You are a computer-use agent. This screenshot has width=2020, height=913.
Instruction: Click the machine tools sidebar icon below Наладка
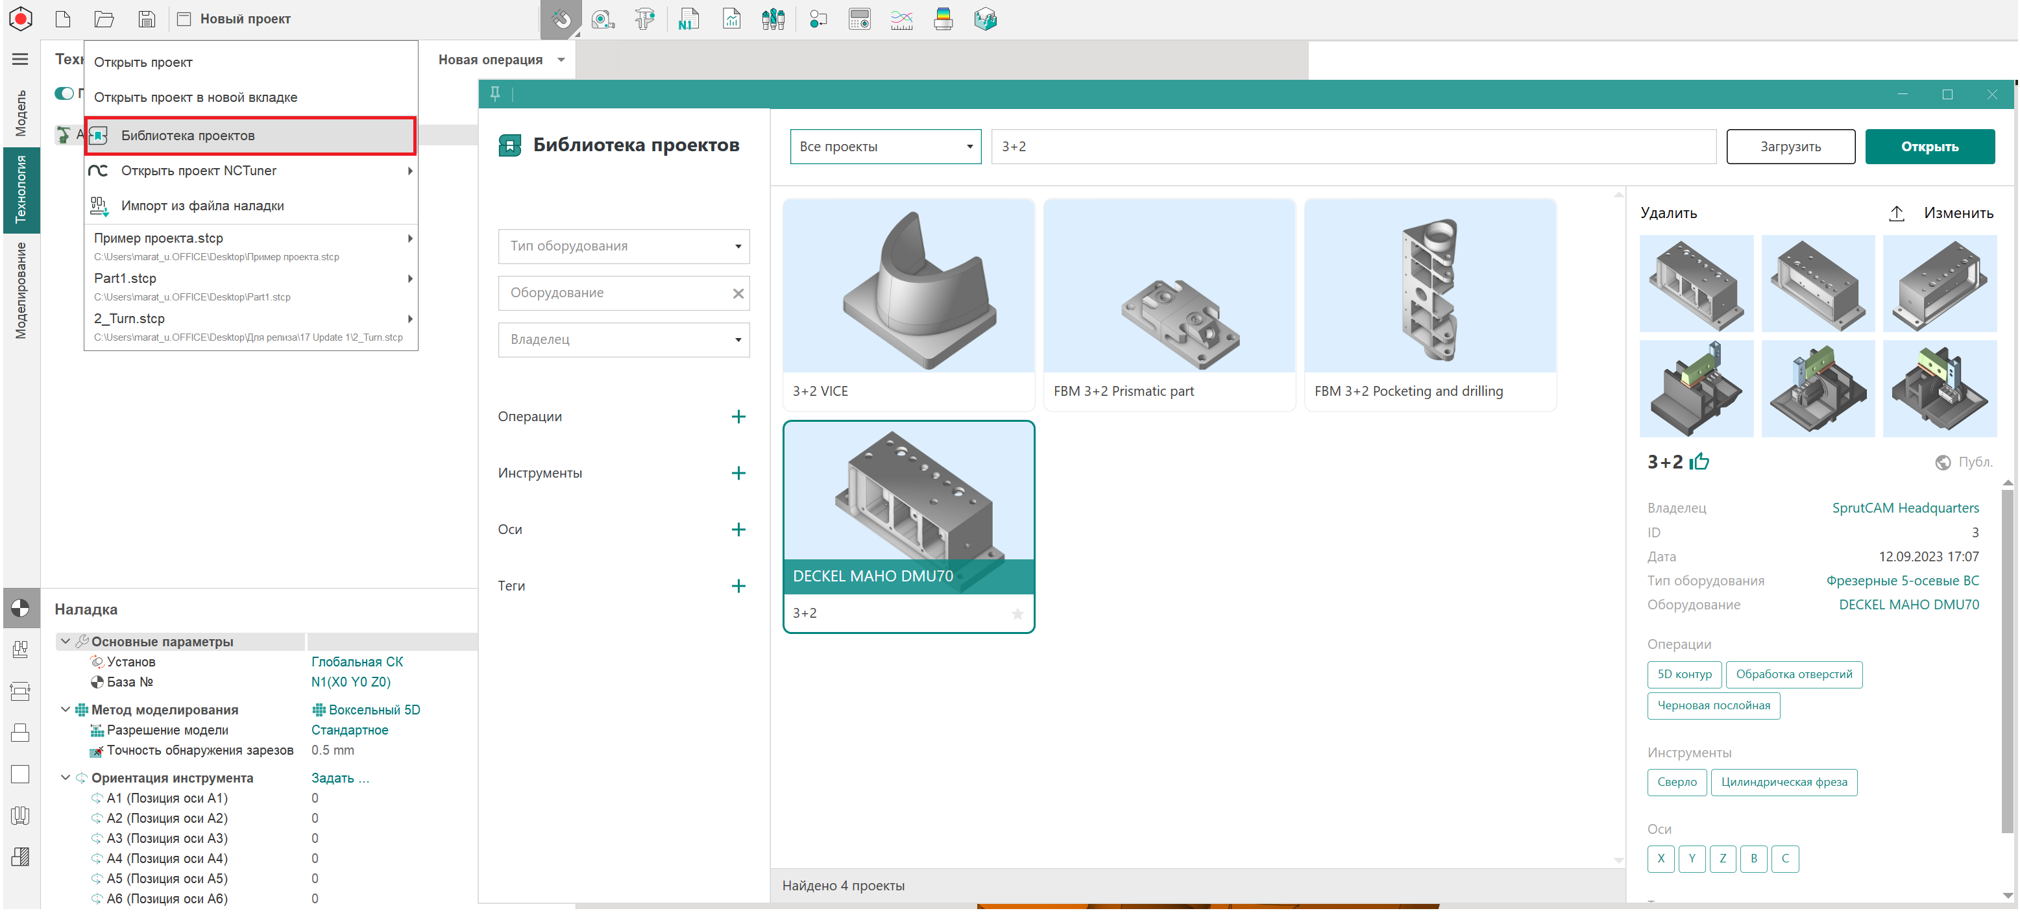click(x=20, y=649)
